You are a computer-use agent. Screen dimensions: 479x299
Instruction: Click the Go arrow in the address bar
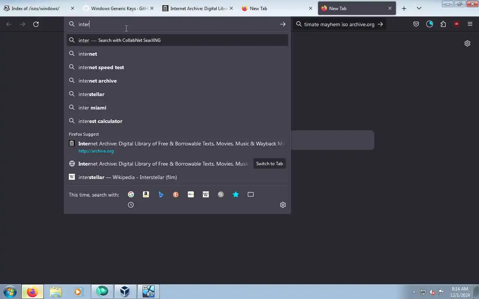[x=283, y=24]
